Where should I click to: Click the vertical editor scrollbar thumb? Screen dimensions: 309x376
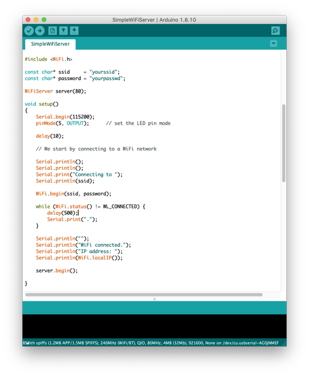pyautogui.click(x=283, y=143)
